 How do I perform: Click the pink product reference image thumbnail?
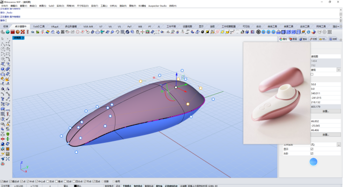click(x=277, y=93)
